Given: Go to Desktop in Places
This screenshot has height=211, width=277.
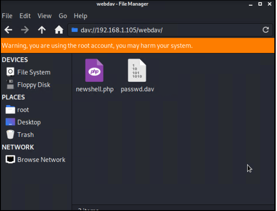Looking at the screenshot, I should pyautogui.click(x=29, y=122).
